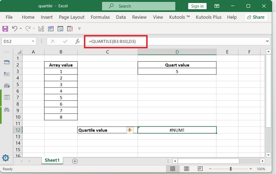Viewport: 276px width, 174px height.
Task: Click the Sign in button
Action: 197,6
